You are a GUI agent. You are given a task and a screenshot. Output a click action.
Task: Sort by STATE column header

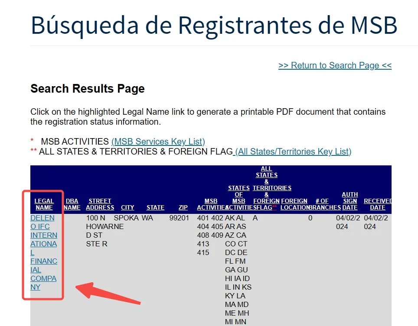155,207
